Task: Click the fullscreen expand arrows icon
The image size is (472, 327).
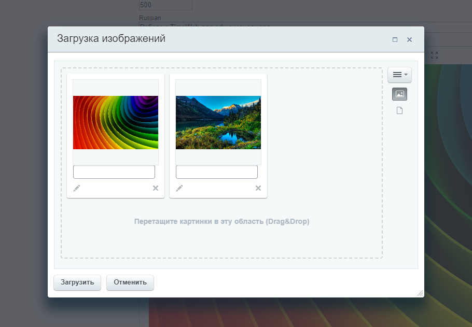Action: 435,55
